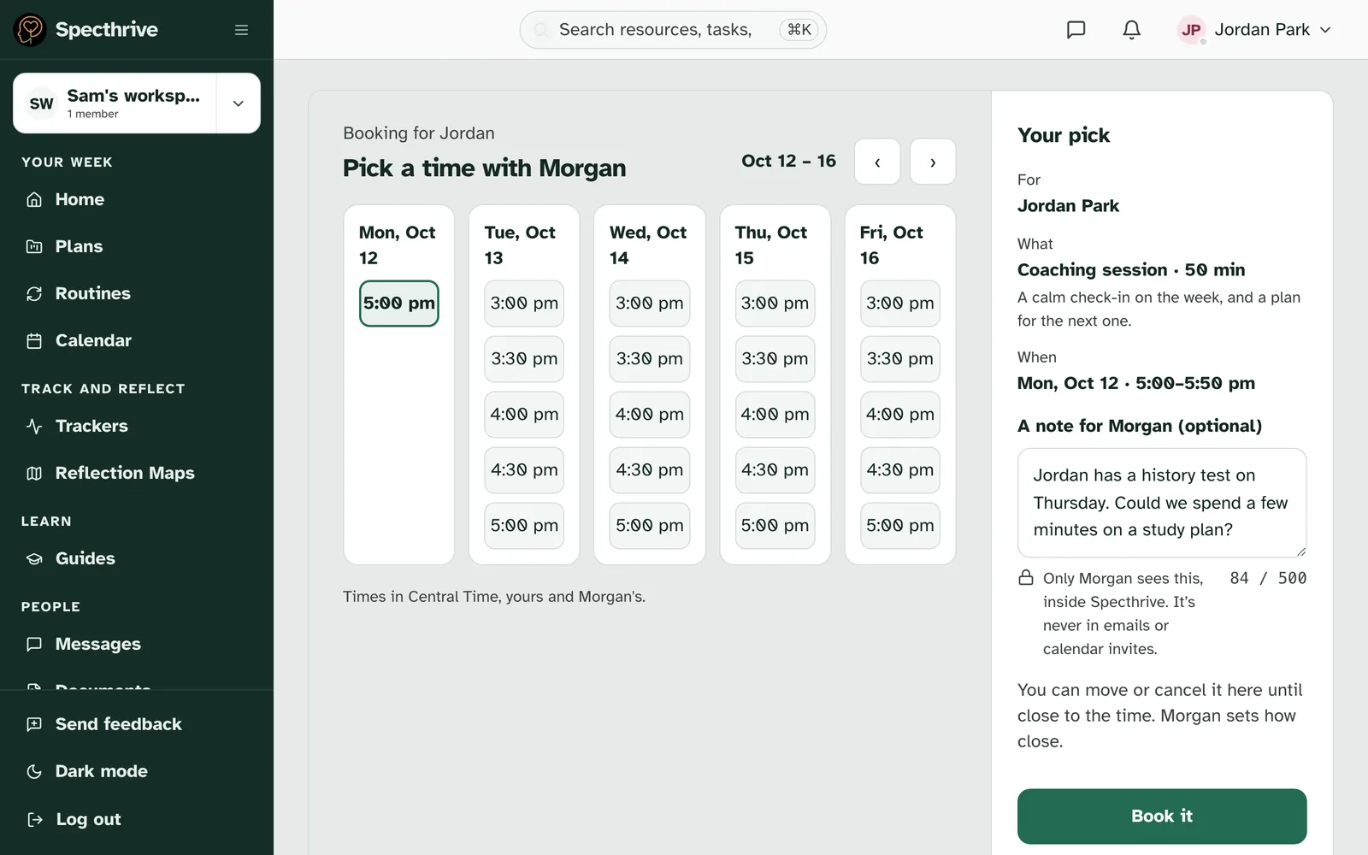Choose Thu, Oct 15 4:00 pm slot

tap(775, 415)
